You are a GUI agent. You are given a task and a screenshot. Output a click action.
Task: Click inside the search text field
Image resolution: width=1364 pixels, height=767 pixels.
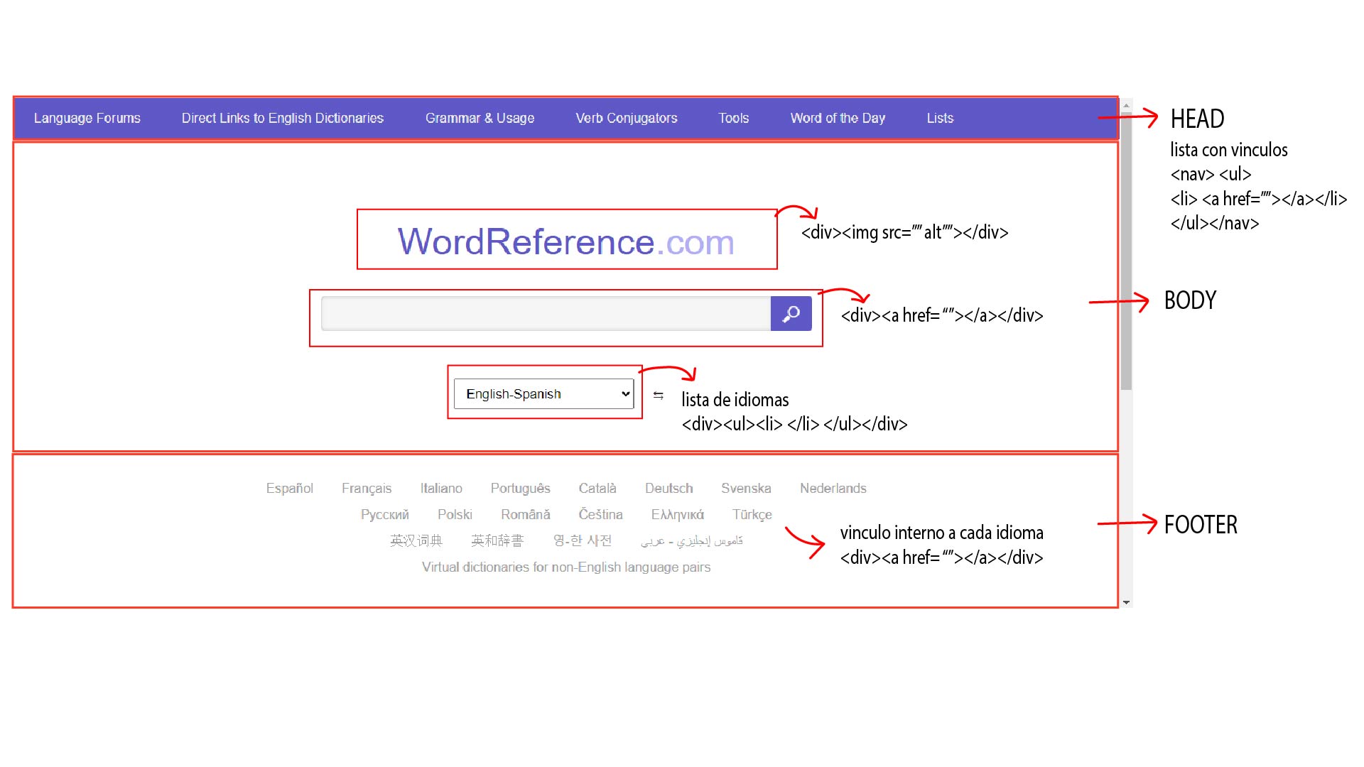[545, 313]
